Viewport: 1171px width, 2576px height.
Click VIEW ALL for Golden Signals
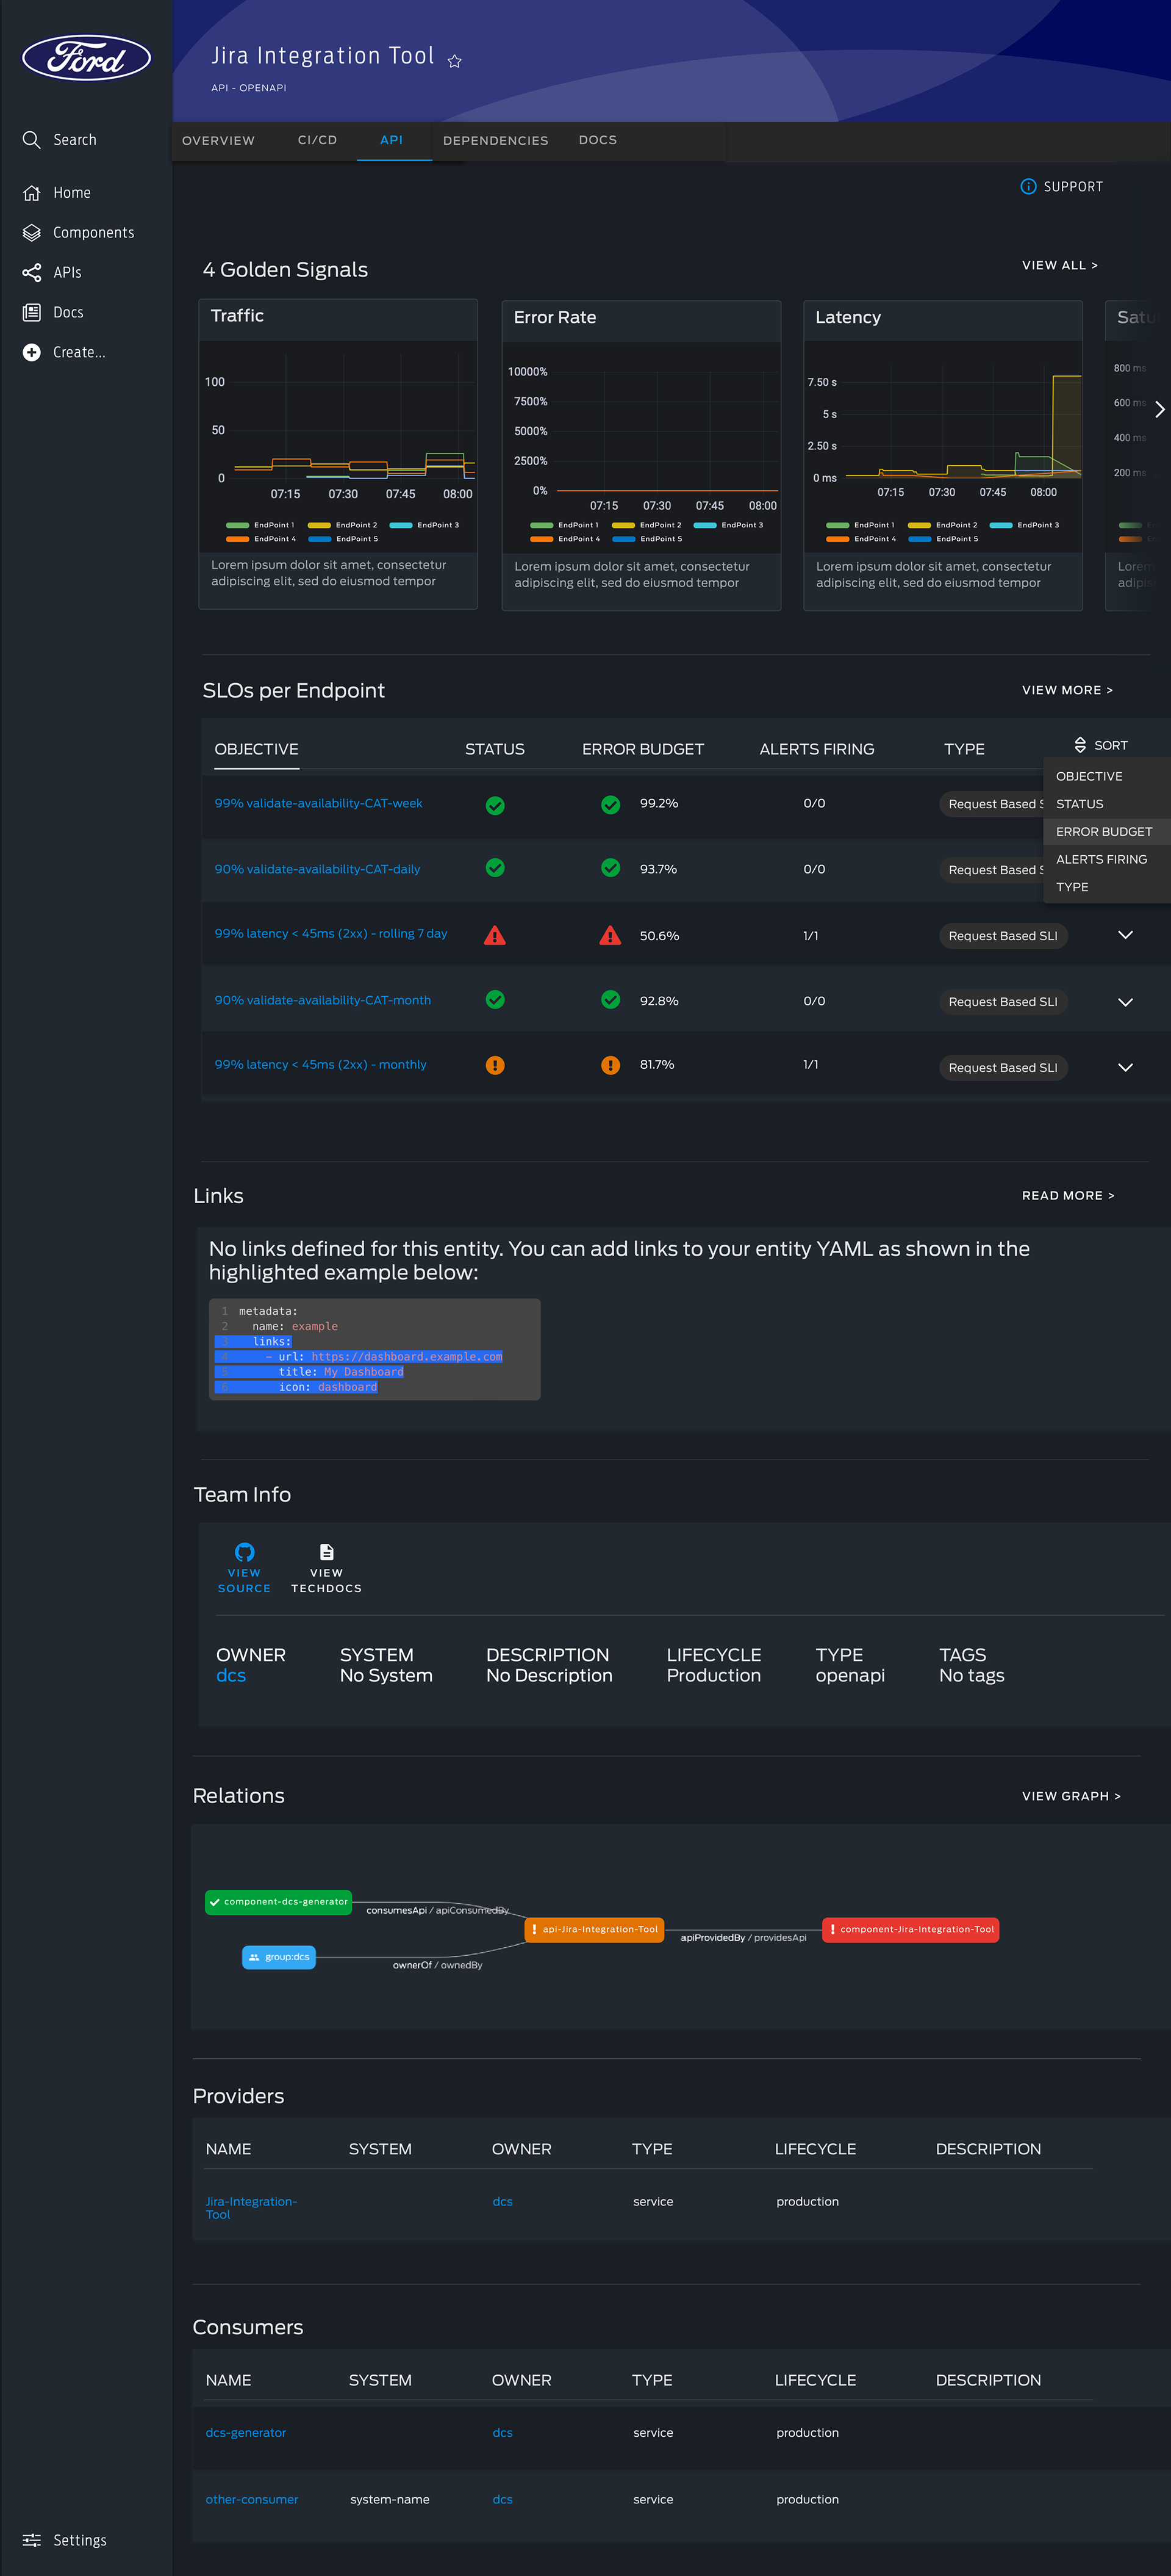(x=1059, y=265)
